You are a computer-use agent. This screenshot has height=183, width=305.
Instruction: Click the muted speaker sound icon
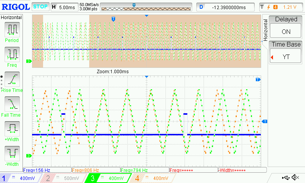point(295,177)
